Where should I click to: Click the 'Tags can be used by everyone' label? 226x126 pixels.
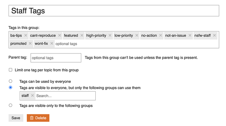[x=45, y=81]
